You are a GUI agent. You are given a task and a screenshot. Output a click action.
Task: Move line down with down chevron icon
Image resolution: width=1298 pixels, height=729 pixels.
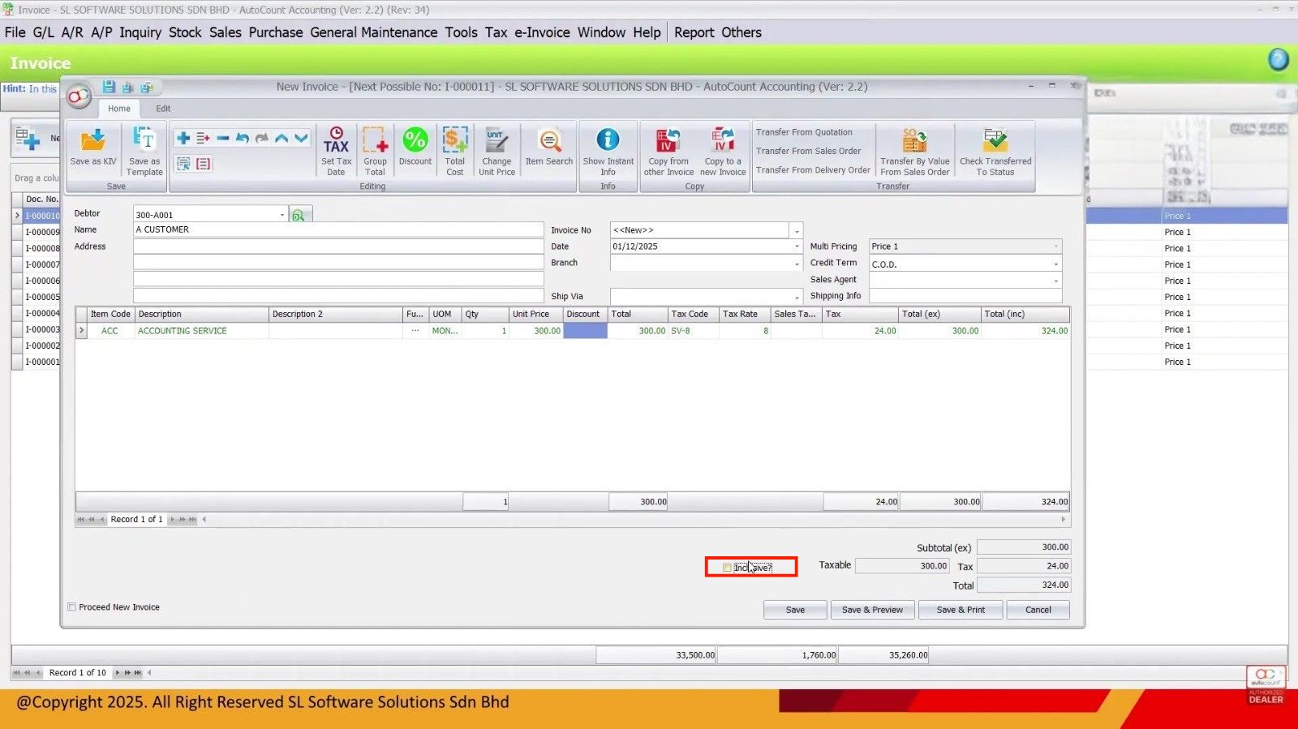(301, 138)
